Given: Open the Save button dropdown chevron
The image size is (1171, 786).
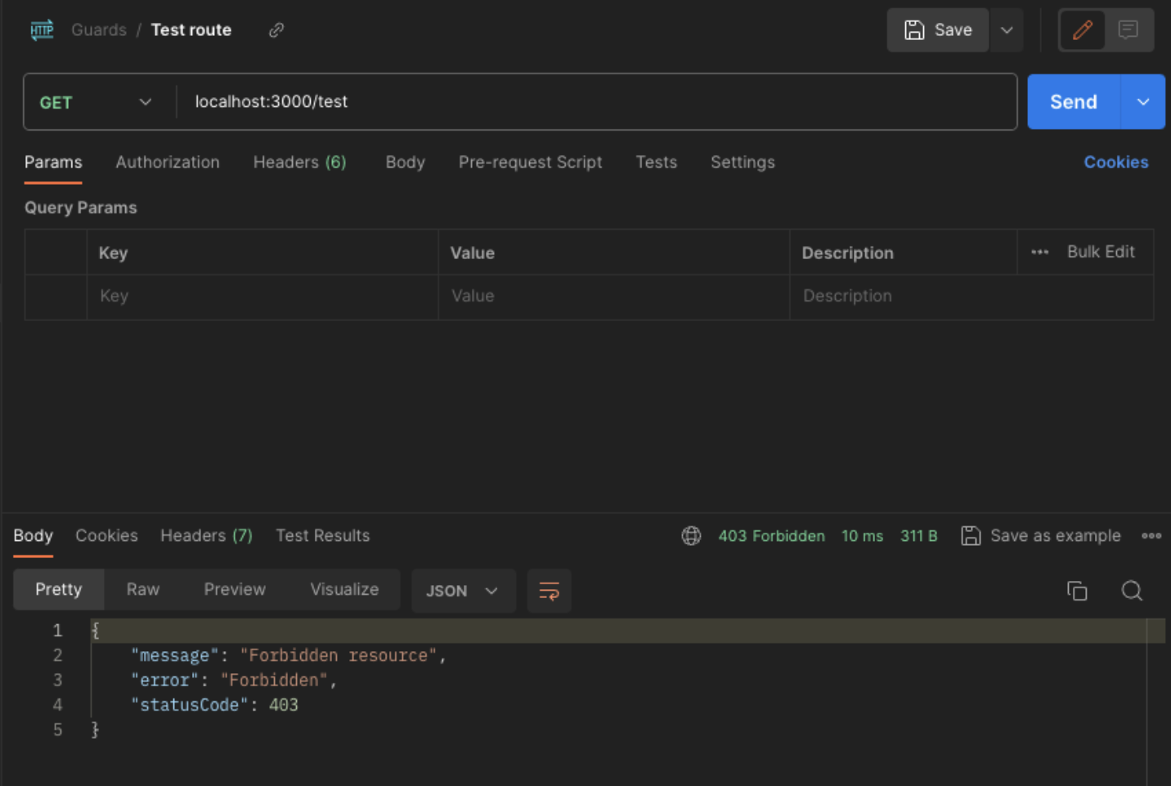Looking at the screenshot, I should pyautogui.click(x=1007, y=29).
